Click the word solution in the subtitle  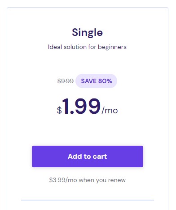(x=75, y=47)
